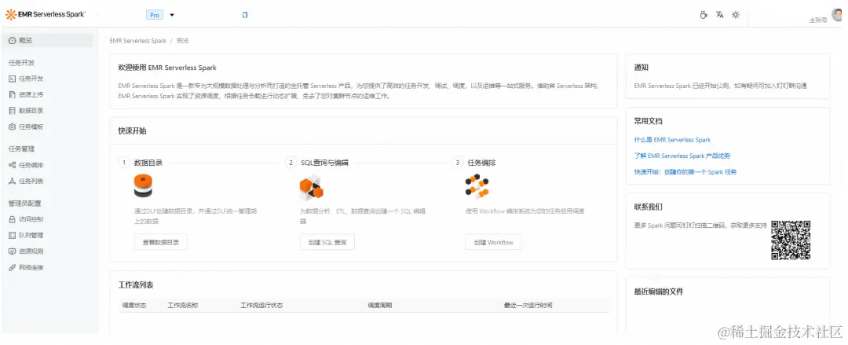This screenshot has width=848, height=345.
Task: Open the Pro workspace dropdown arrow
Action: pos(172,15)
